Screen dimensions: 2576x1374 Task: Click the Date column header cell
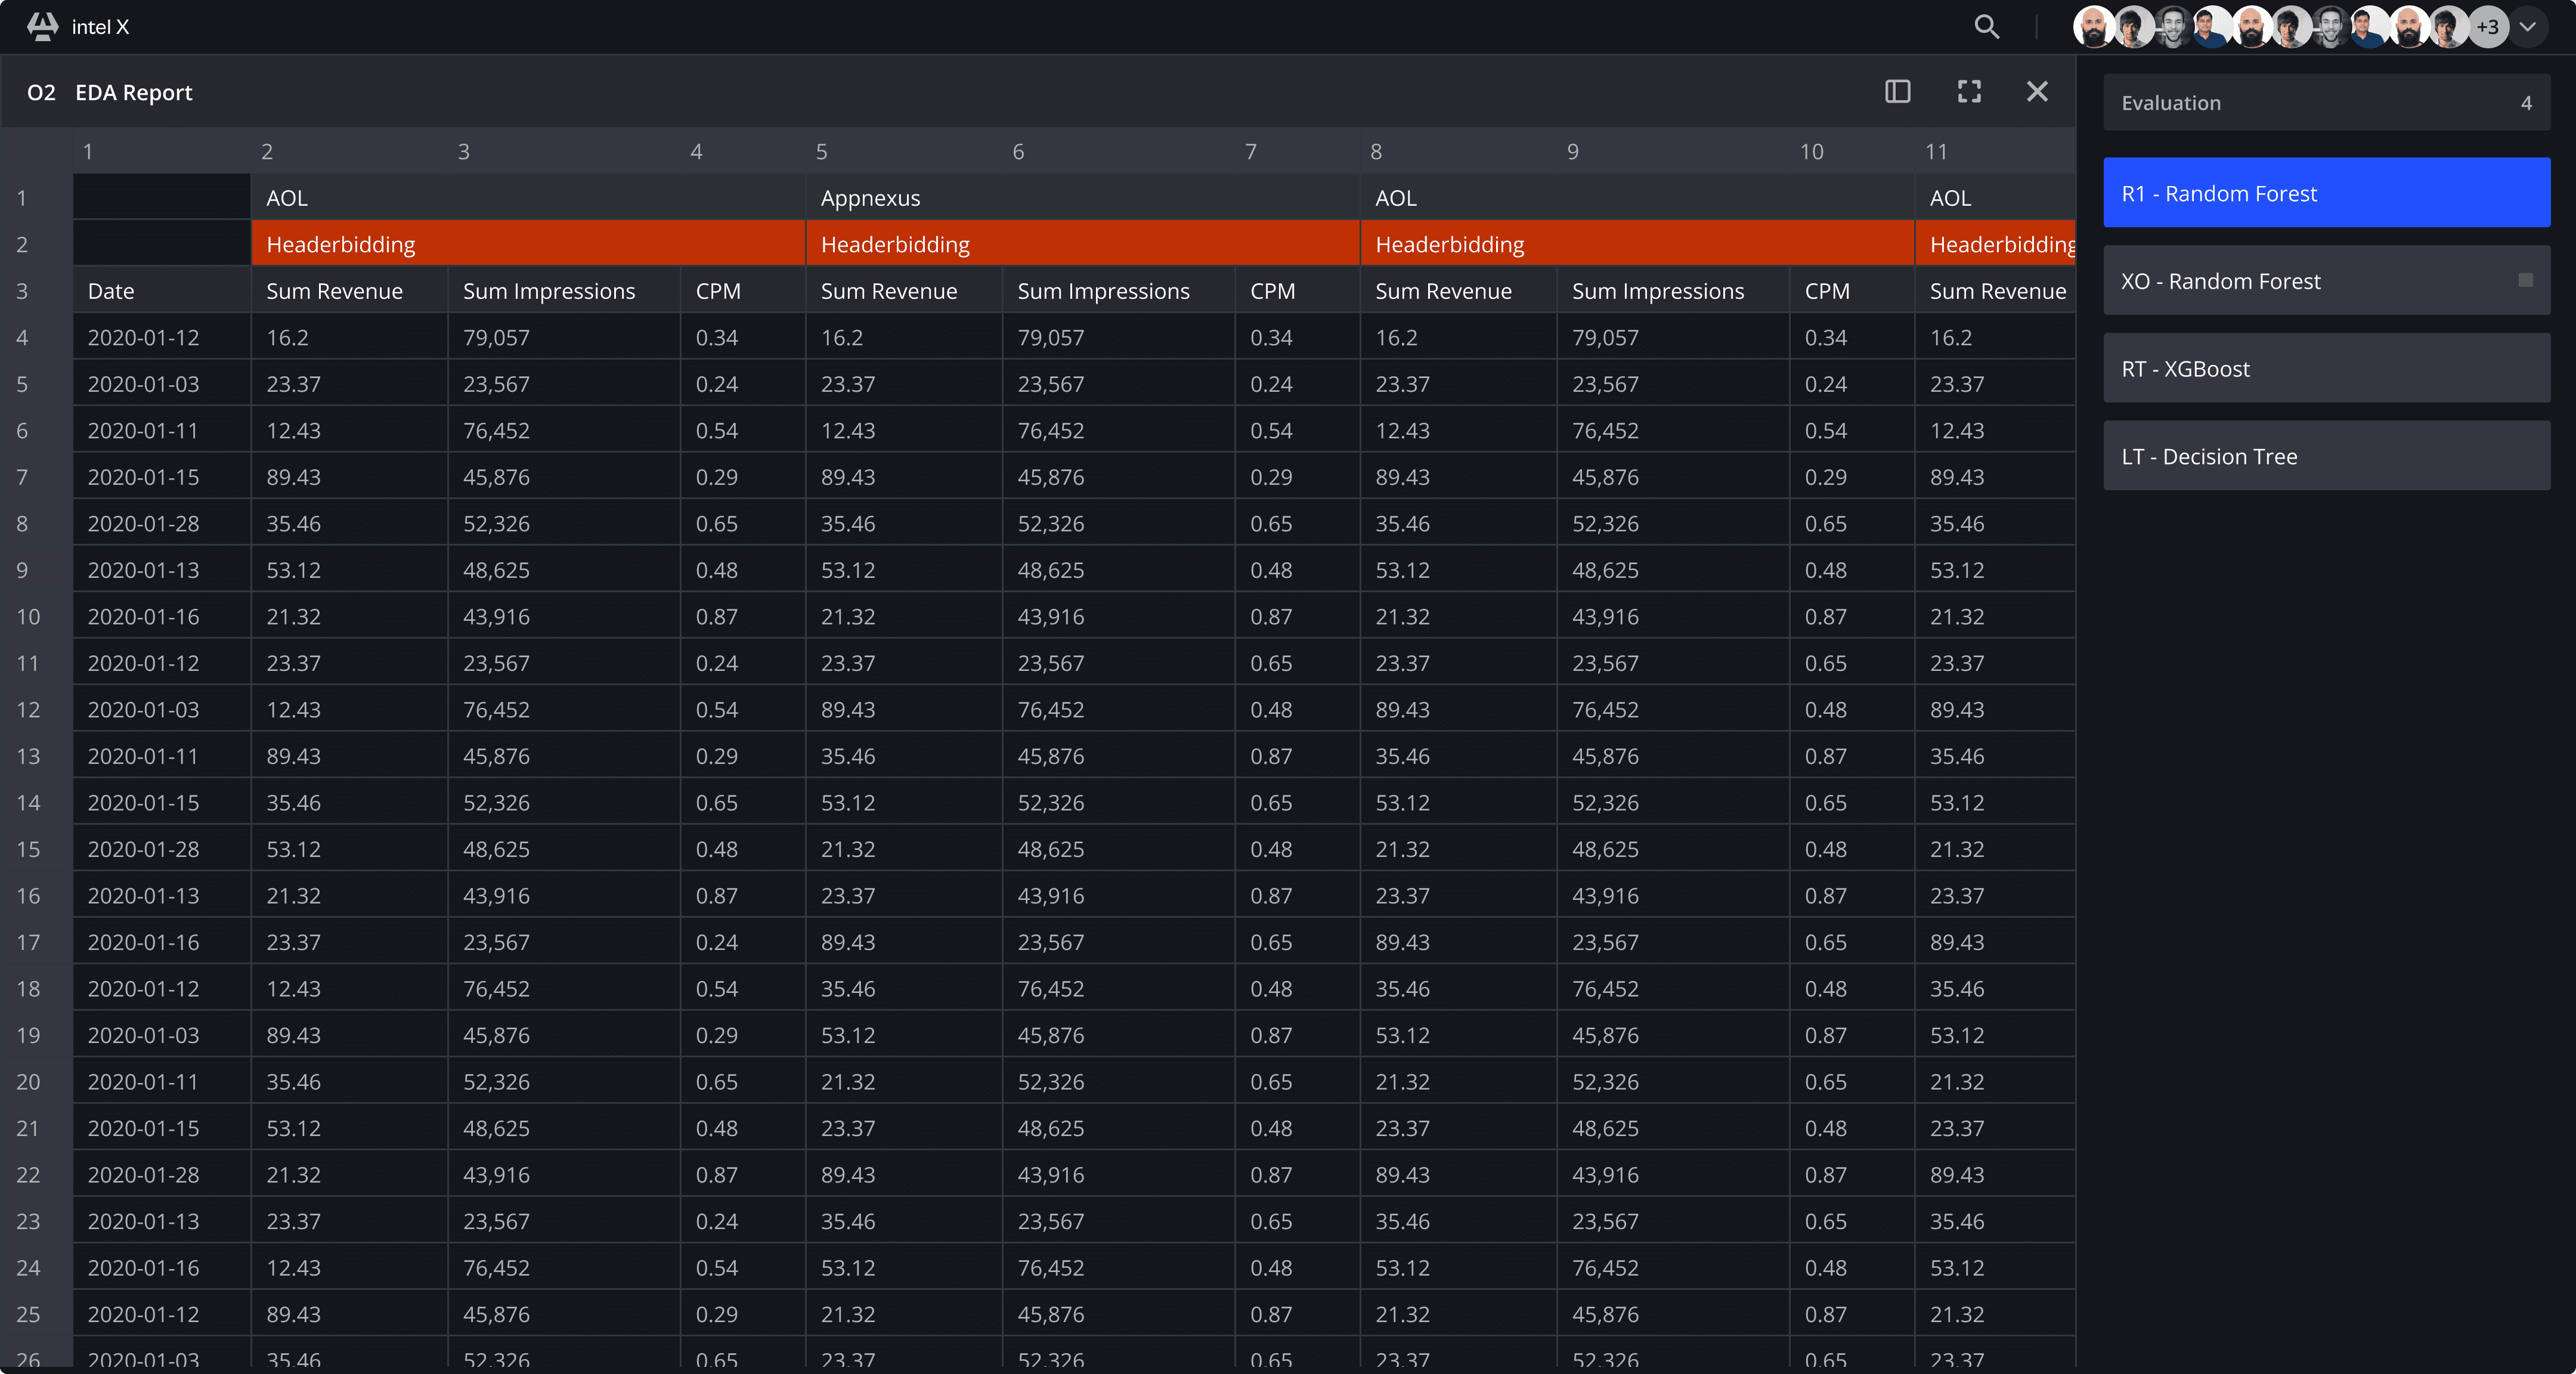click(161, 291)
